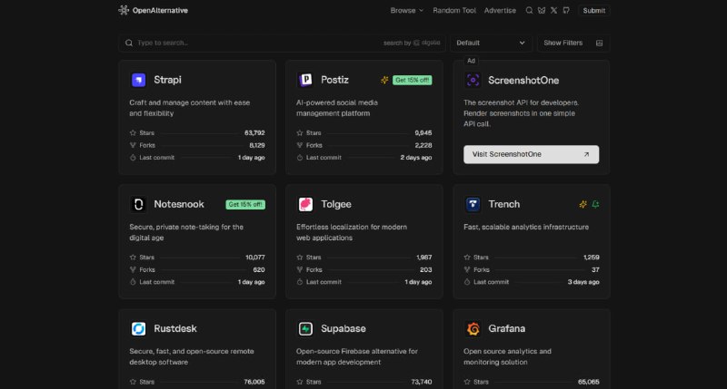Open the Advertise page
727x389 pixels.
point(500,10)
